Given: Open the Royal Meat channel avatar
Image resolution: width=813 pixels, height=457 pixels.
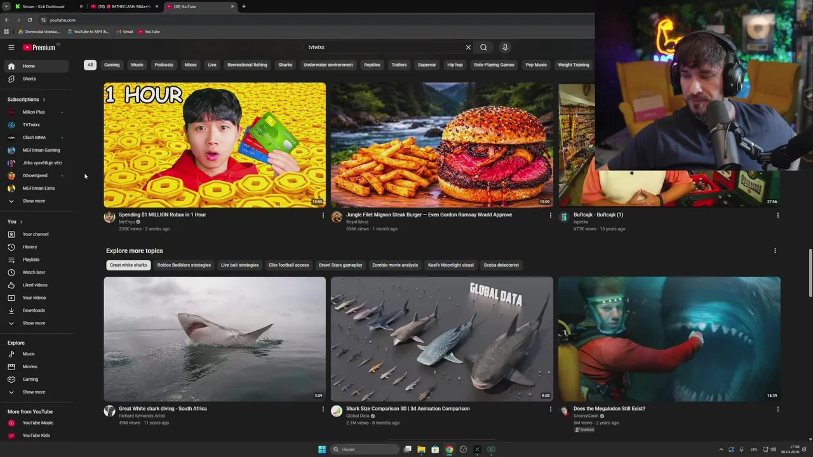Looking at the screenshot, I should pyautogui.click(x=337, y=217).
